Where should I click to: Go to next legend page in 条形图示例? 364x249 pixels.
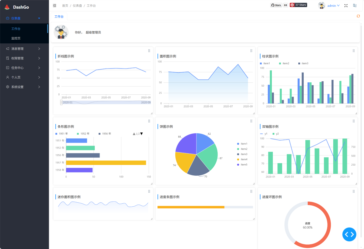pyautogui.click(x=142, y=134)
